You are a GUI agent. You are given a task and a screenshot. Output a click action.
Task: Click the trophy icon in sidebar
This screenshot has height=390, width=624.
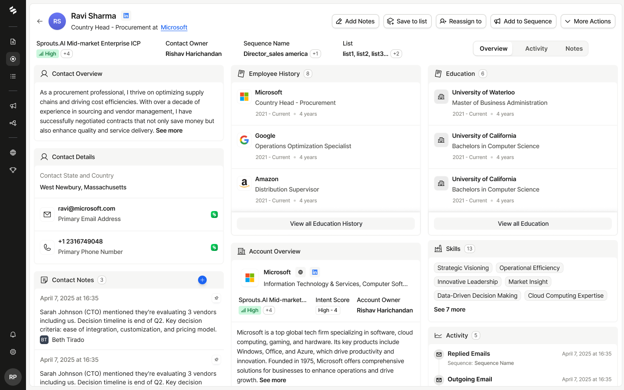(13, 170)
